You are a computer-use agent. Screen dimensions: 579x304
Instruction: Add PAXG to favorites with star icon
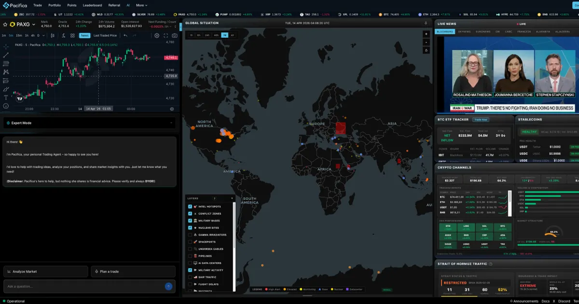tap(6, 24)
